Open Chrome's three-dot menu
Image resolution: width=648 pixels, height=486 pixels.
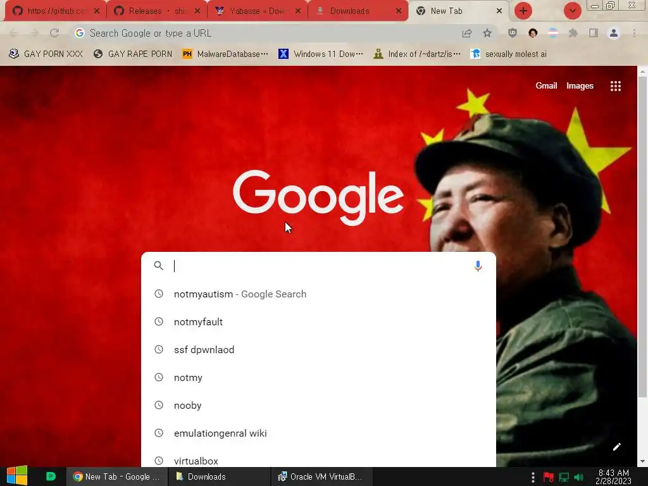tap(634, 33)
